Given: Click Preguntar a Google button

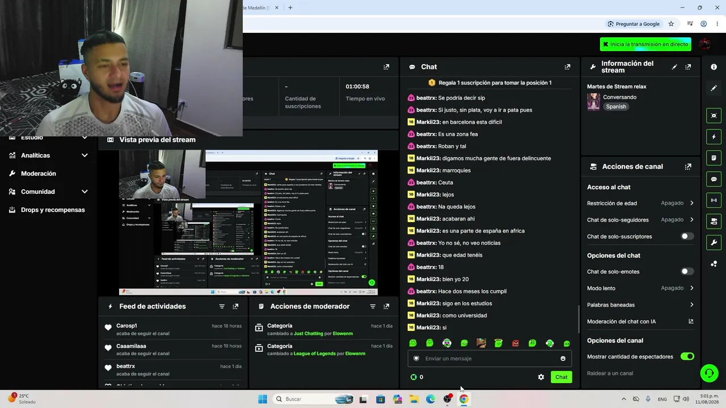Looking at the screenshot, I should 634,24.
